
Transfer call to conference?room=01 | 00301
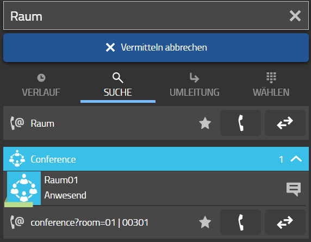[285, 222]
